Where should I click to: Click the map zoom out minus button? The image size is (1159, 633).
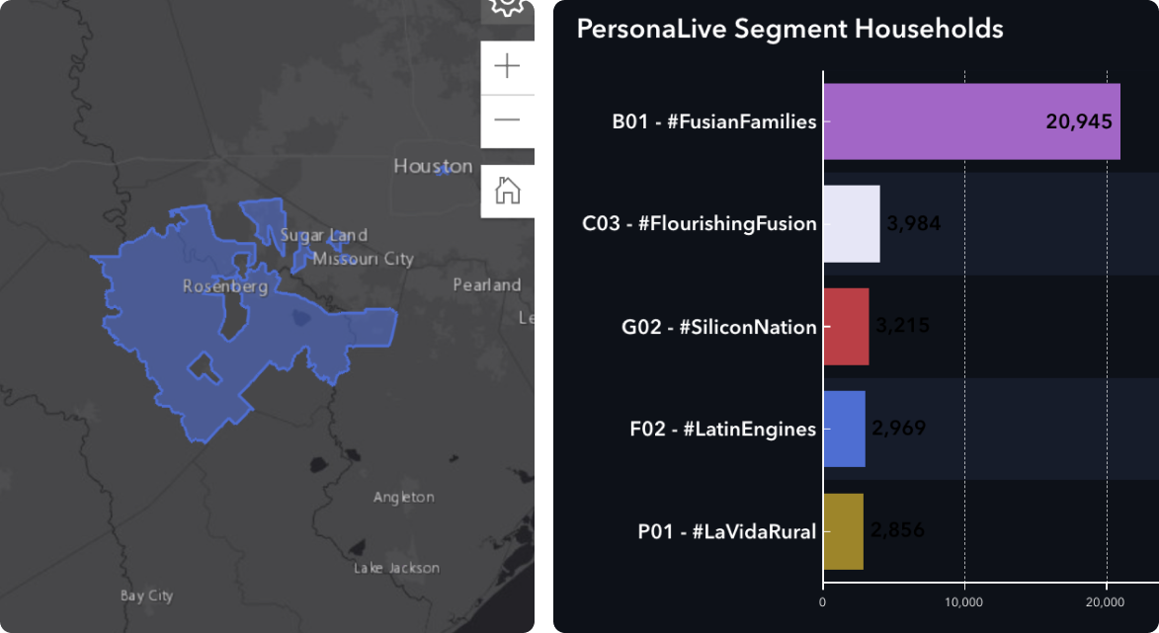(507, 121)
